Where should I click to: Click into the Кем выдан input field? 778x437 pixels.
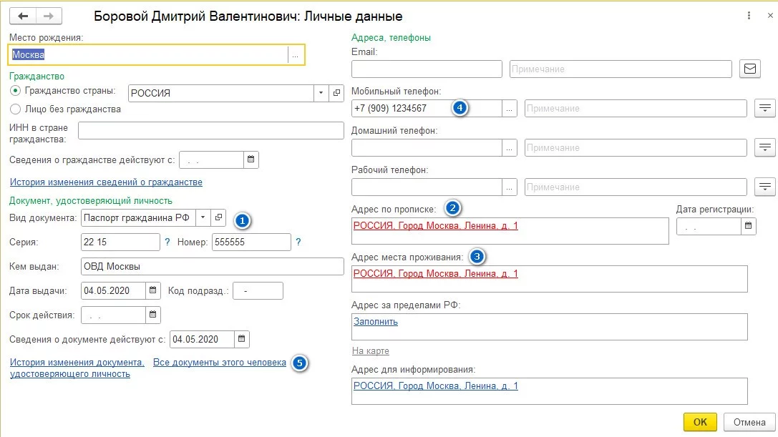pos(213,267)
